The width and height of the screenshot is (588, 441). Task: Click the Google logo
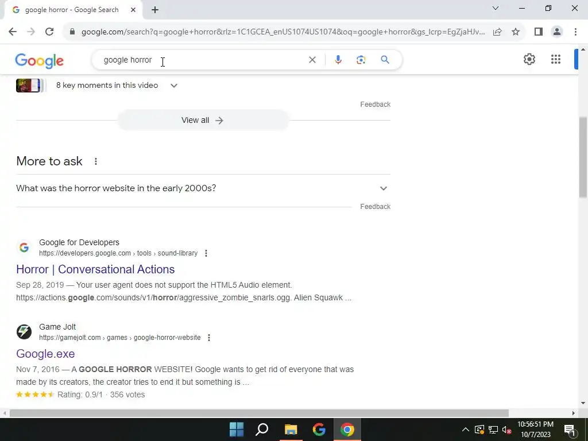(x=40, y=61)
